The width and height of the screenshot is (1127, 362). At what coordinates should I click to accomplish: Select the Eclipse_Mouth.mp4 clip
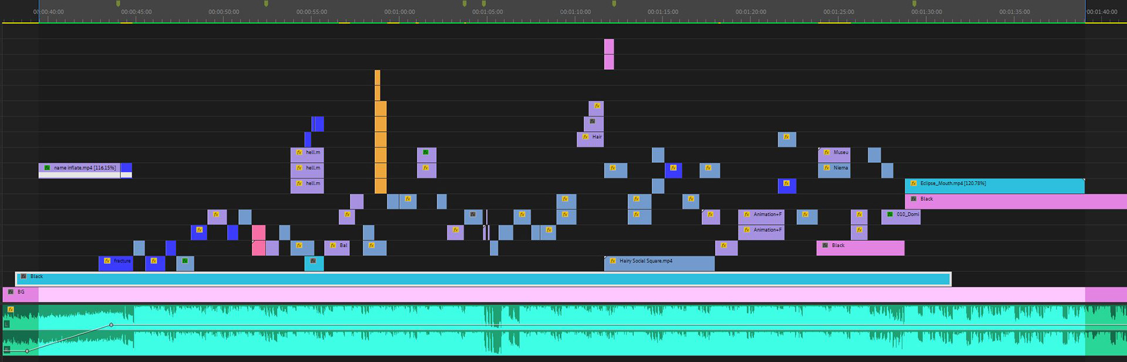click(x=994, y=186)
